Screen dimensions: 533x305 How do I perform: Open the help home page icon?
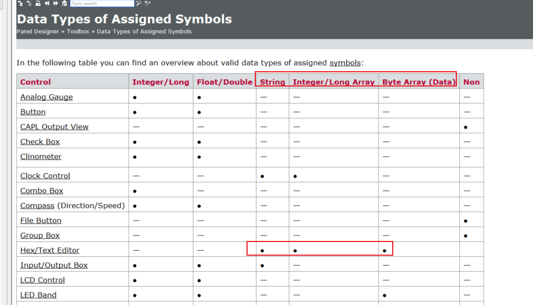(65, 3)
